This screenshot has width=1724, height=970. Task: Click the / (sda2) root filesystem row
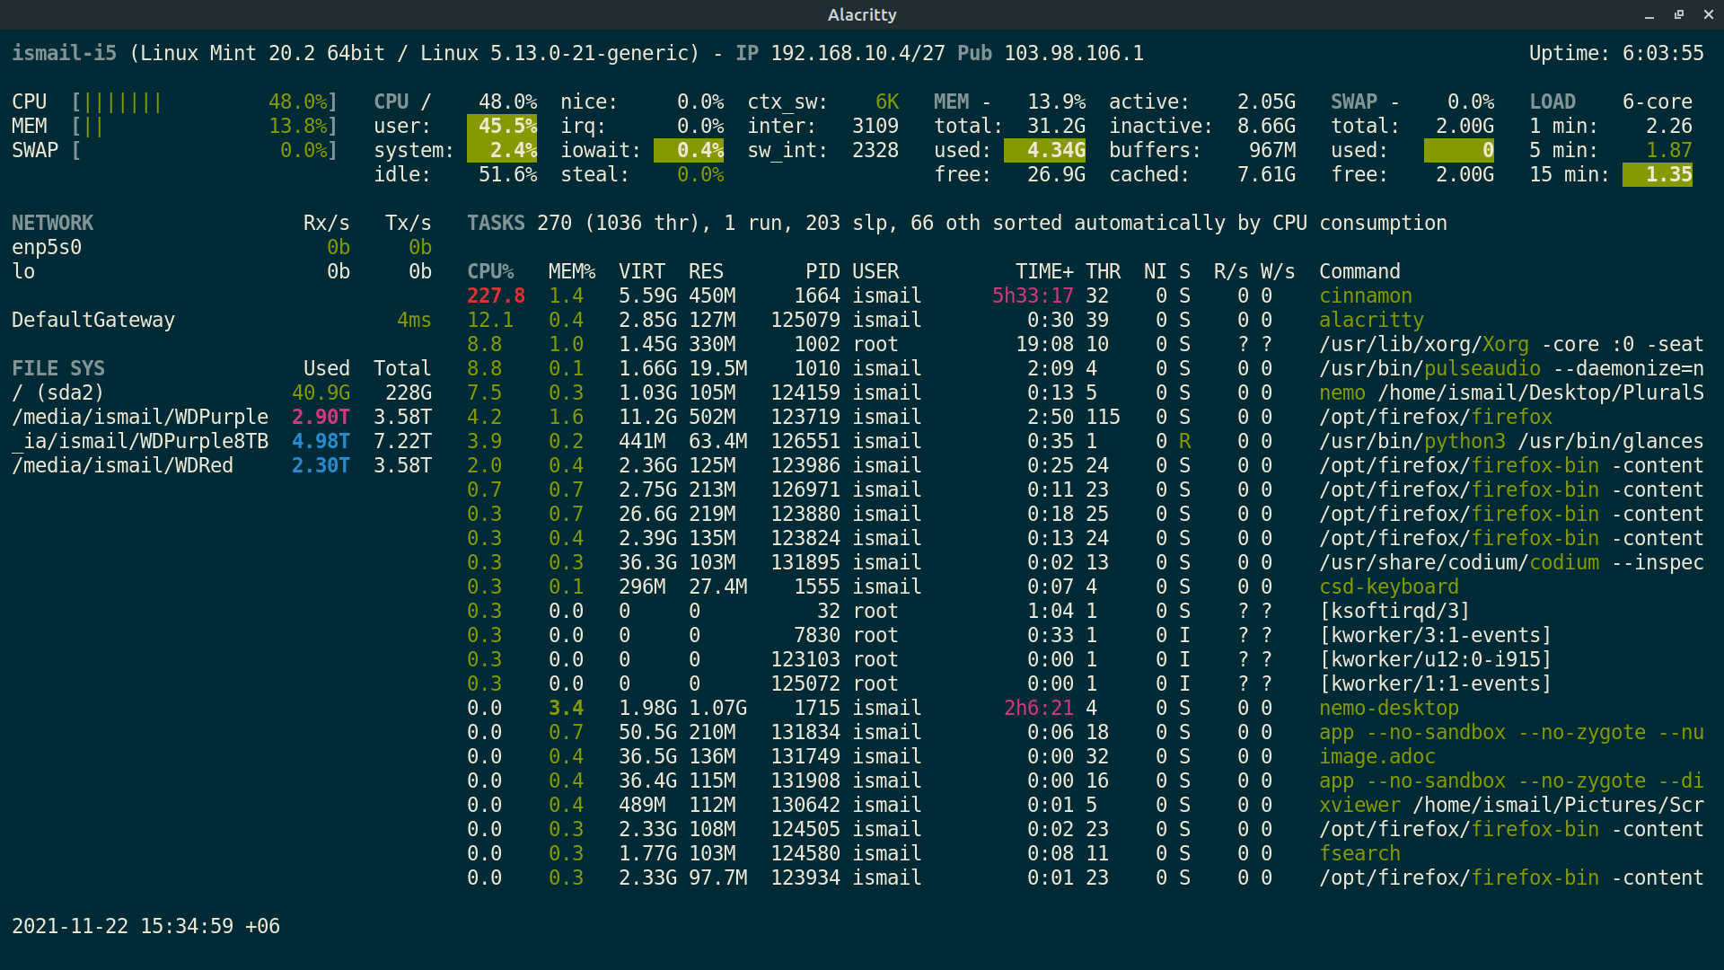[x=58, y=392]
